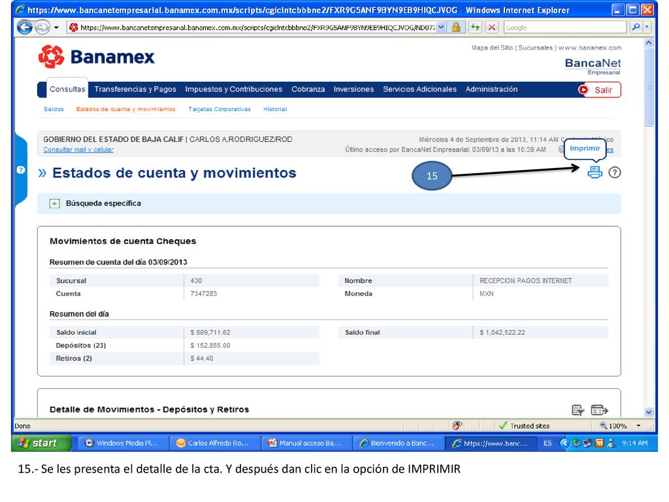Open the address bar history dropdown
The image size is (669, 502).
tap(441, 27)
